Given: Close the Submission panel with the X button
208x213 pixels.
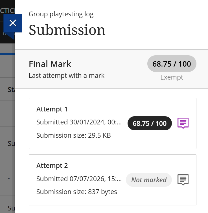Looking at the screenshot, I should pos(13,23).
